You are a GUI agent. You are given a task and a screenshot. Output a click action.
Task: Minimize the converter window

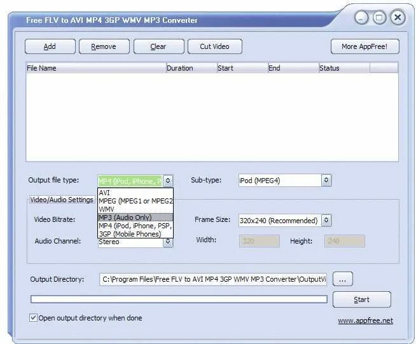361,18
